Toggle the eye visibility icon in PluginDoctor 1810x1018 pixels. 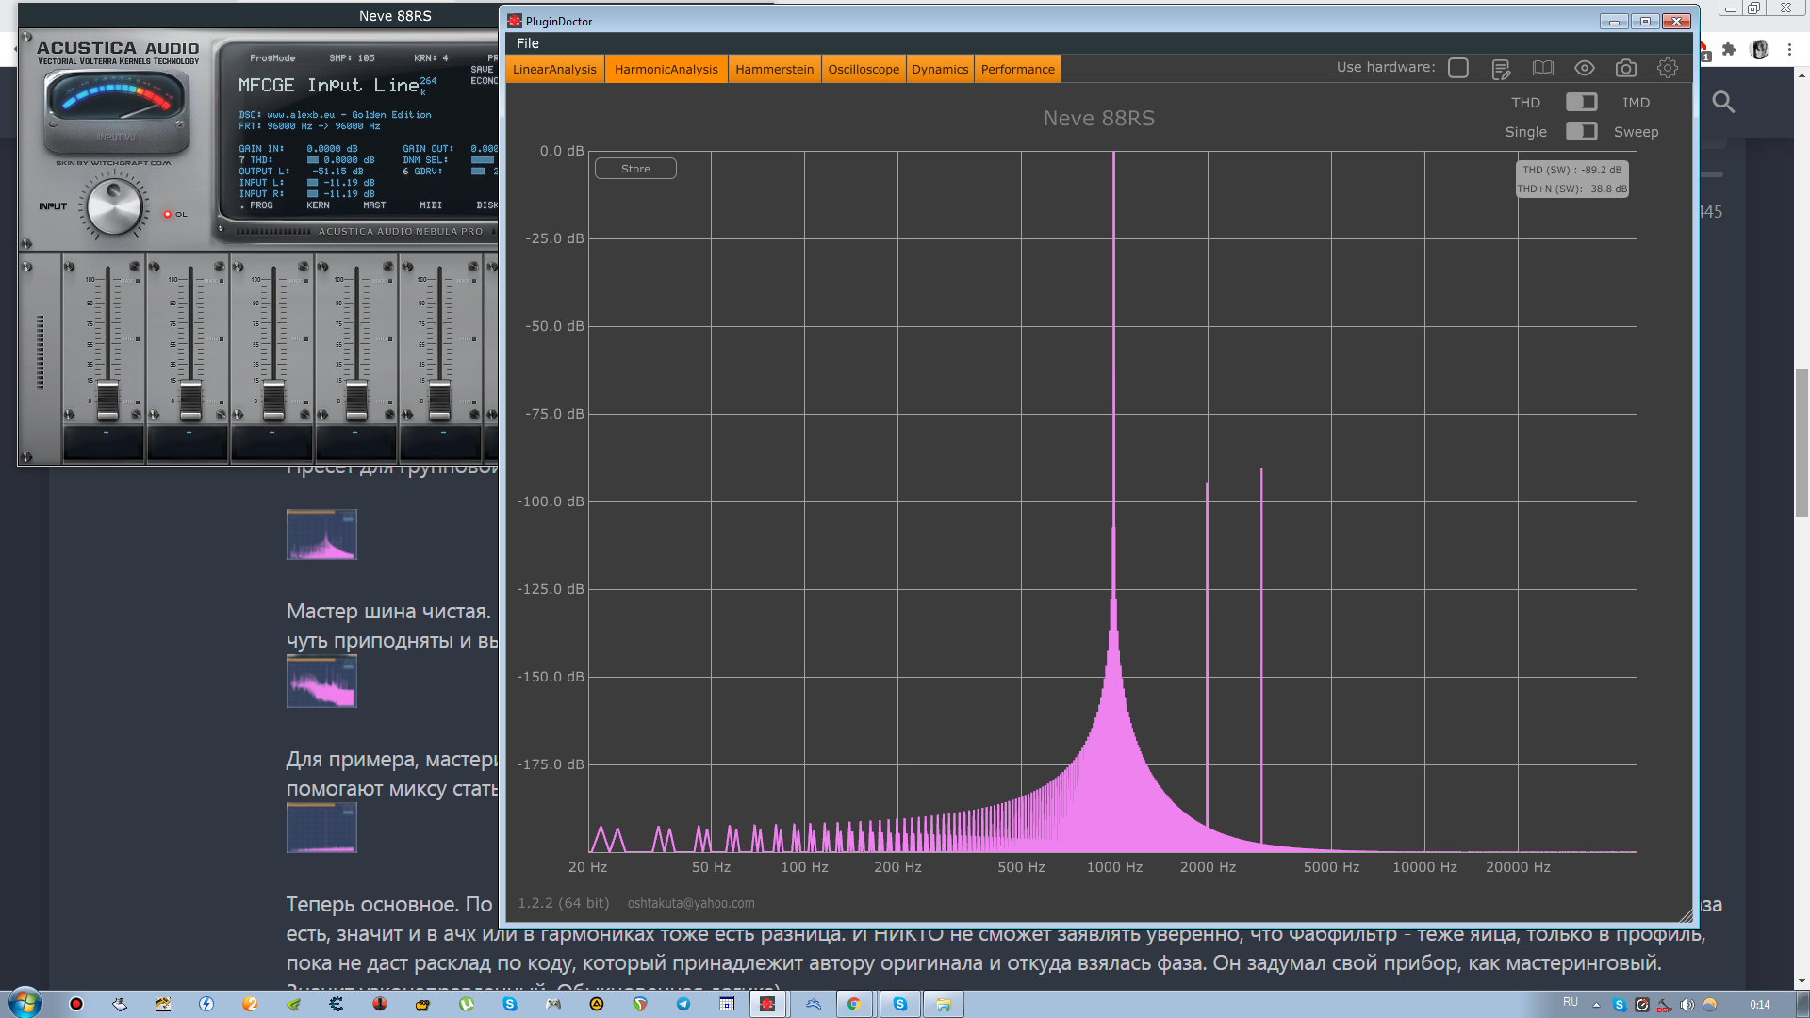click(x=1584, y=68)
